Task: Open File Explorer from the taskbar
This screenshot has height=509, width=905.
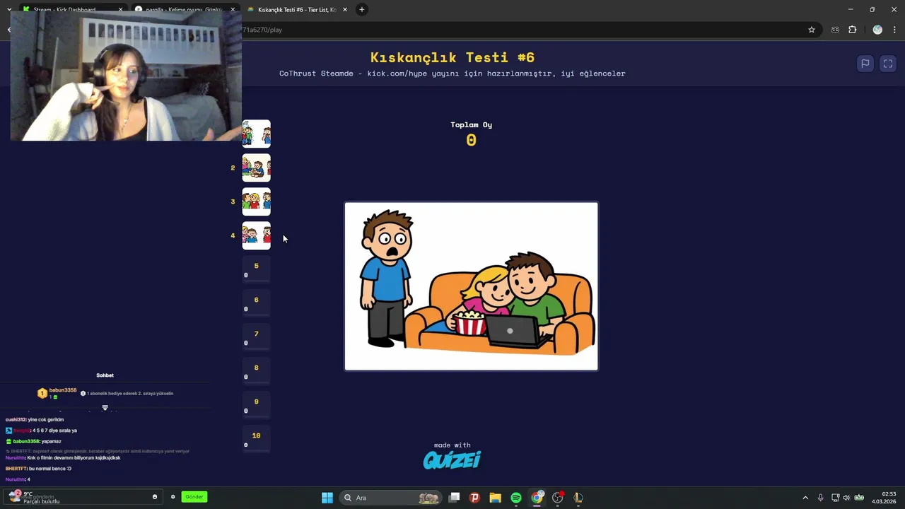Action: (495, 498)
